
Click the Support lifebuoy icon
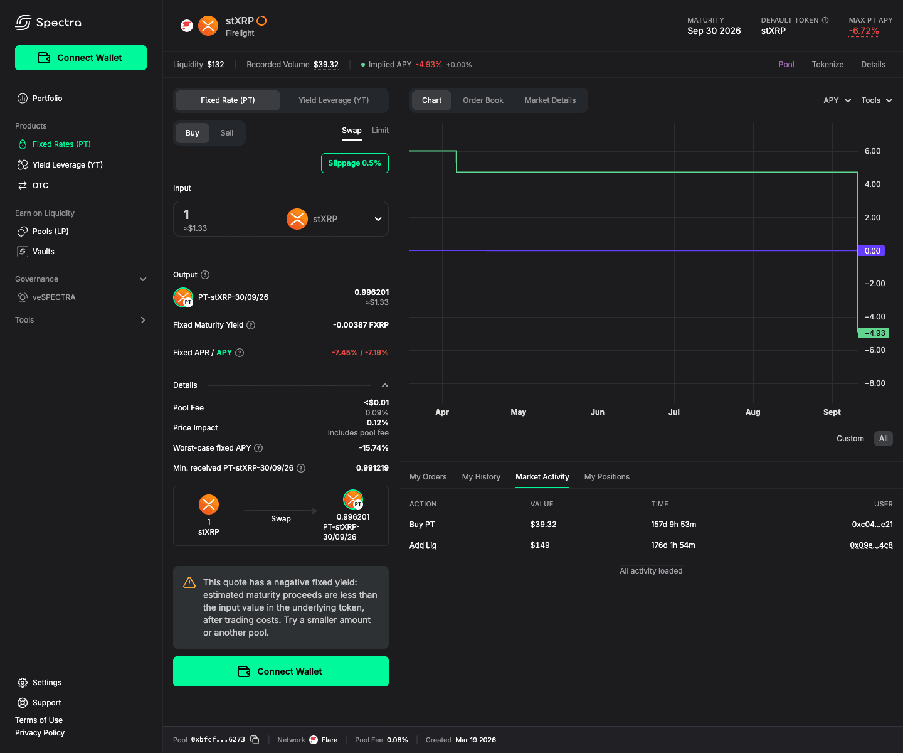(x=23, y=703)
